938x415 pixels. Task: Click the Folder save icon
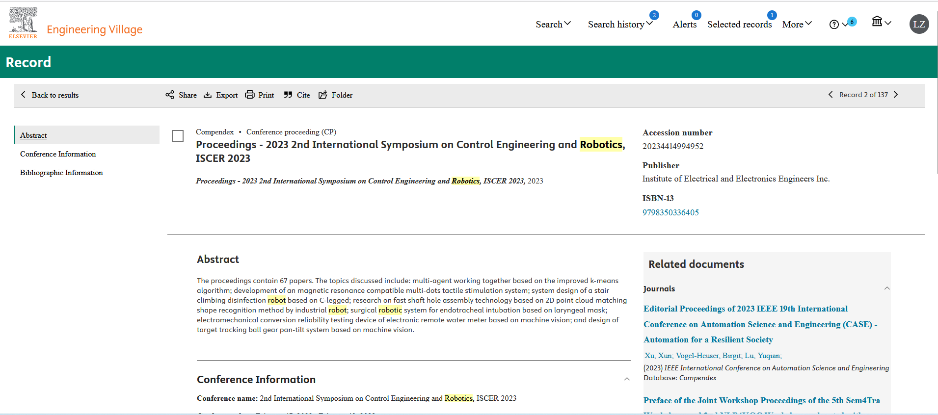point(323,95)
